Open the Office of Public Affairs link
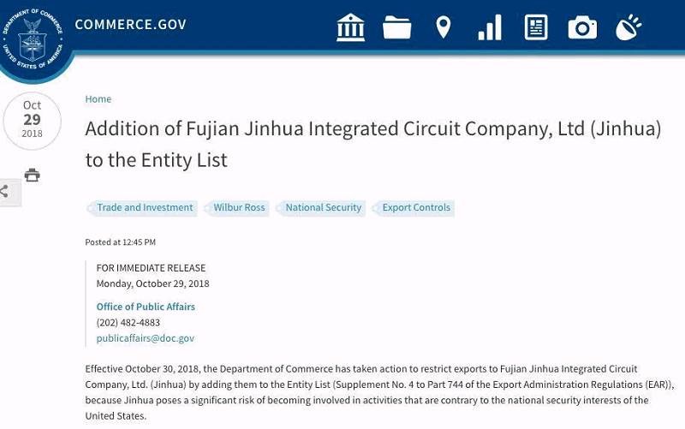Viewport: 685px width, 429px height. (x=146, y=307)
